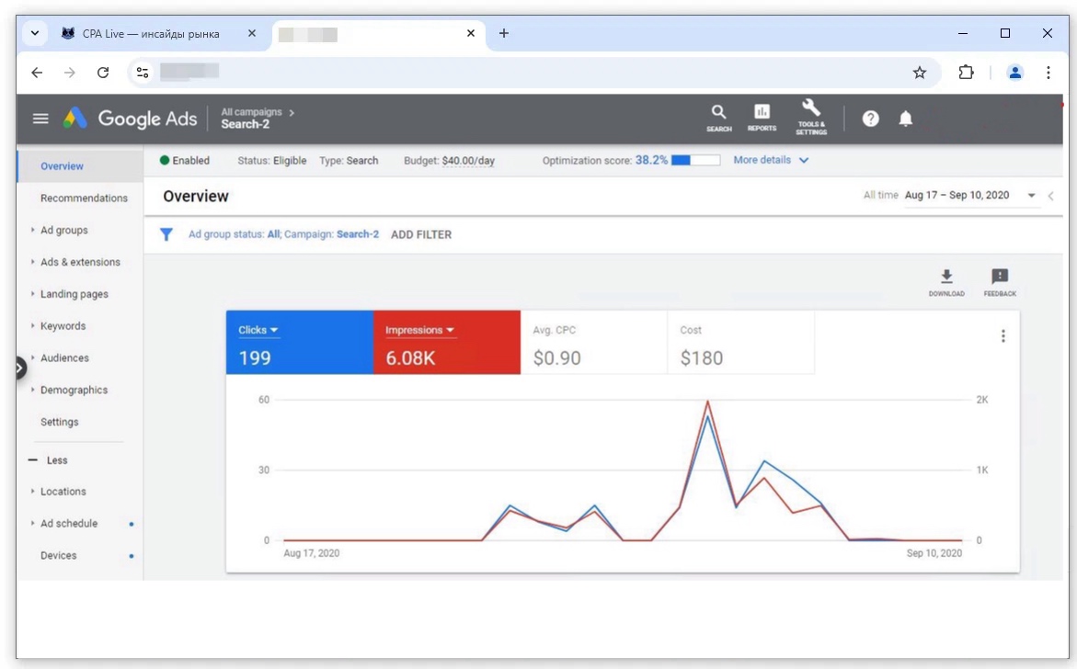Open the Google Ads hamburger menu
This screenshot has width=1077, height=669.
(40, 119)
